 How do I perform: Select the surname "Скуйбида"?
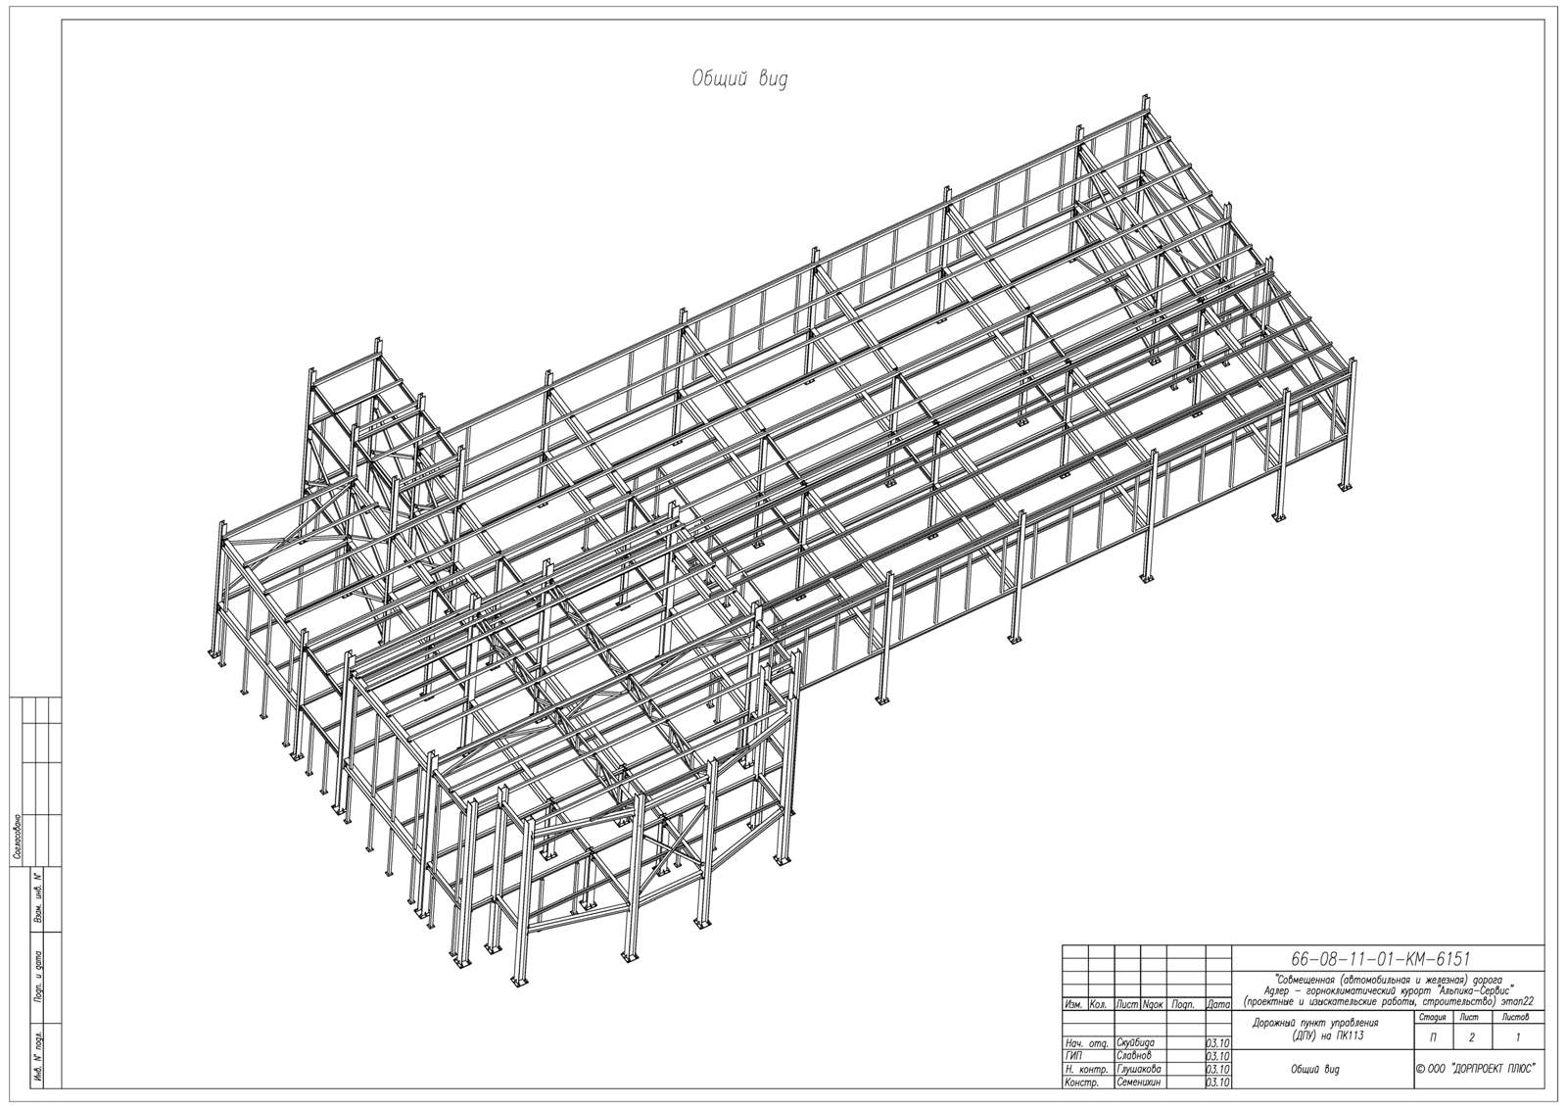[1136, 1044]
